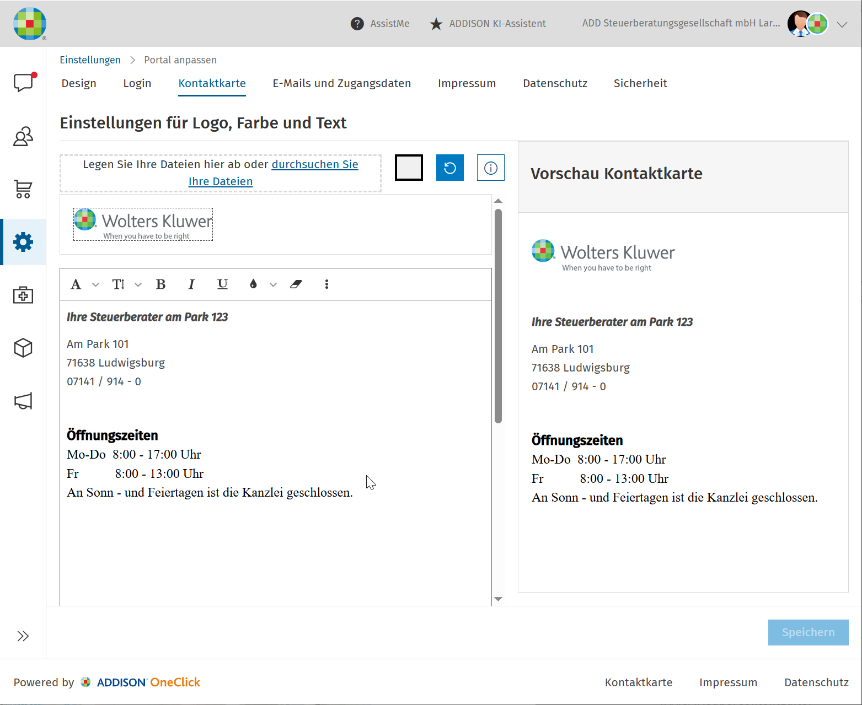Viewport: 862px width, 705px height.
Task: Open ADDISON KI-Assistent star item
Action: tap(488, 24)
